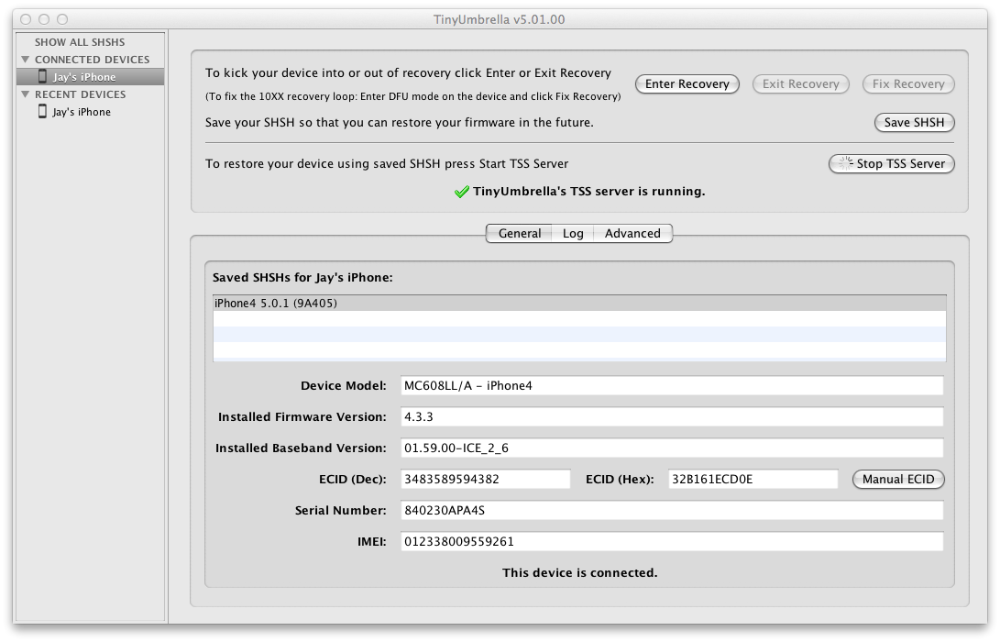Screen dimensions: 1000x642
Task: Click the 'TinyUmbrella's TSS server is running.' text
Action: tap(588, 192)
